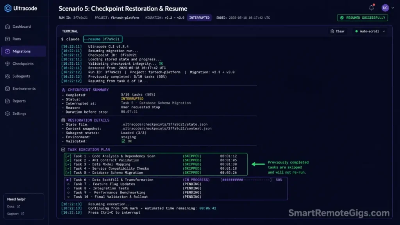
Task: Clear the terminal output
Action: coord(337,31)
